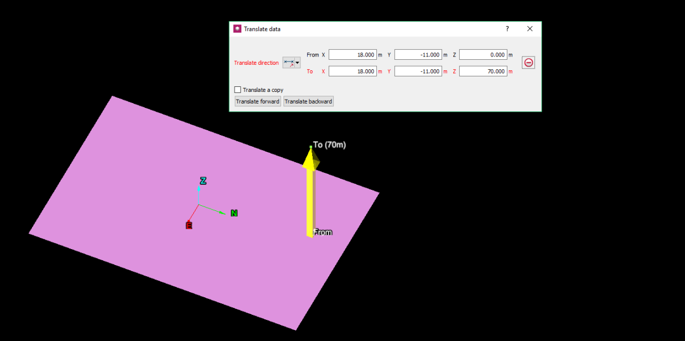Screen dimensions: 685x341
Task: Click the To (70m) label
Action: [329, 145]
